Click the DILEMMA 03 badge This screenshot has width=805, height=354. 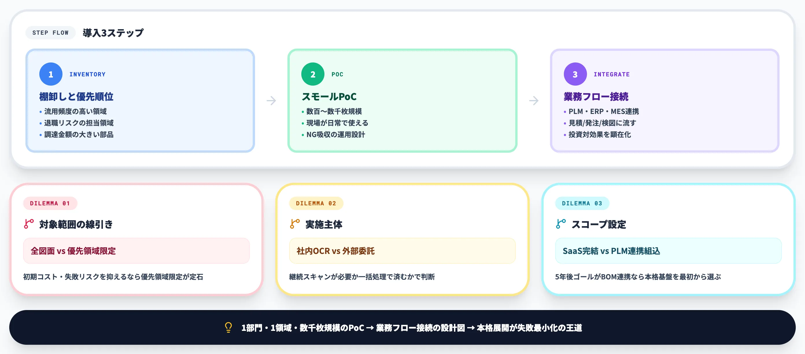[x=583, y=203]
